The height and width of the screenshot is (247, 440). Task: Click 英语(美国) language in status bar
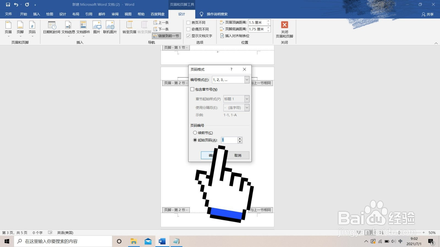[65, 232]
